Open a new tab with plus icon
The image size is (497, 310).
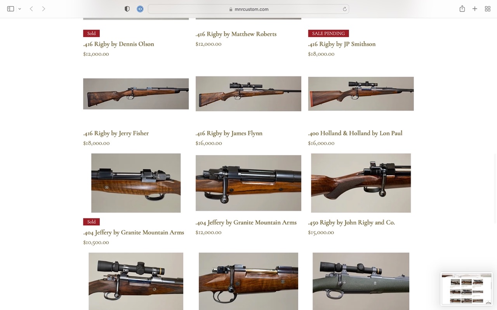[474, 9]
